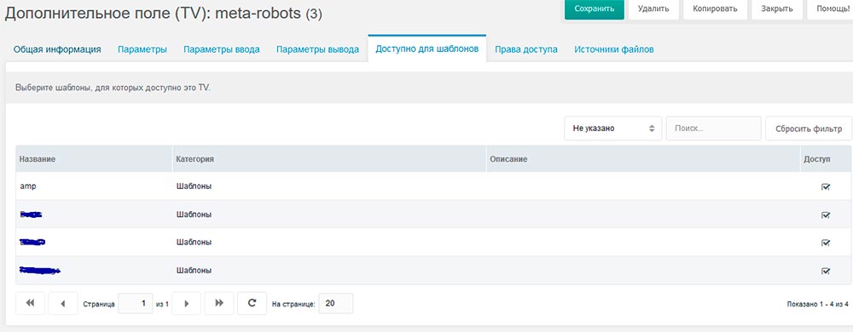Click the 'Удалить' button
This screenshot has width=853, height=332.
653,9
